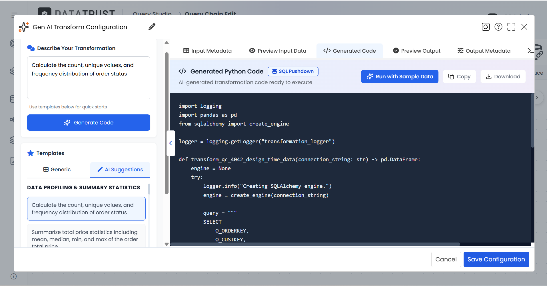Click the code editor horizontal scrollbar
This screenshot has height=286, width=547.
(315, 244)
